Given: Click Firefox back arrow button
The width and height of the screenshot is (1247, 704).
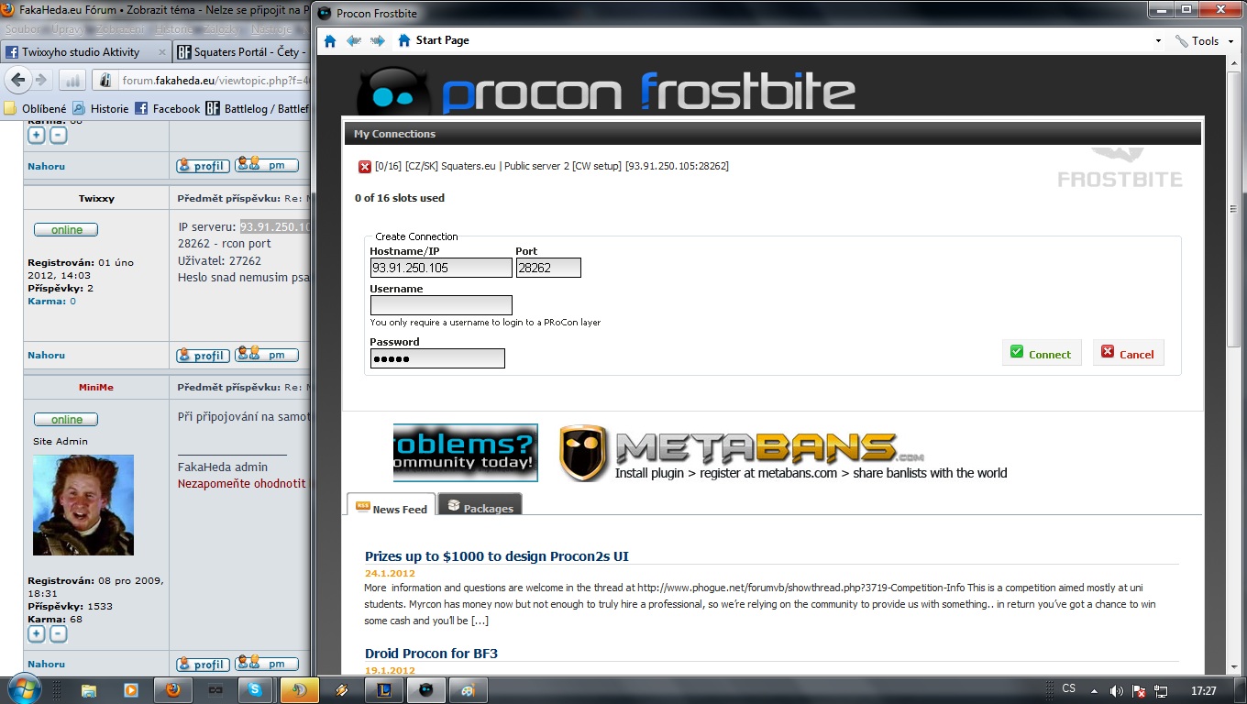Looking at the screenshot, I should [x=17, y=80].
